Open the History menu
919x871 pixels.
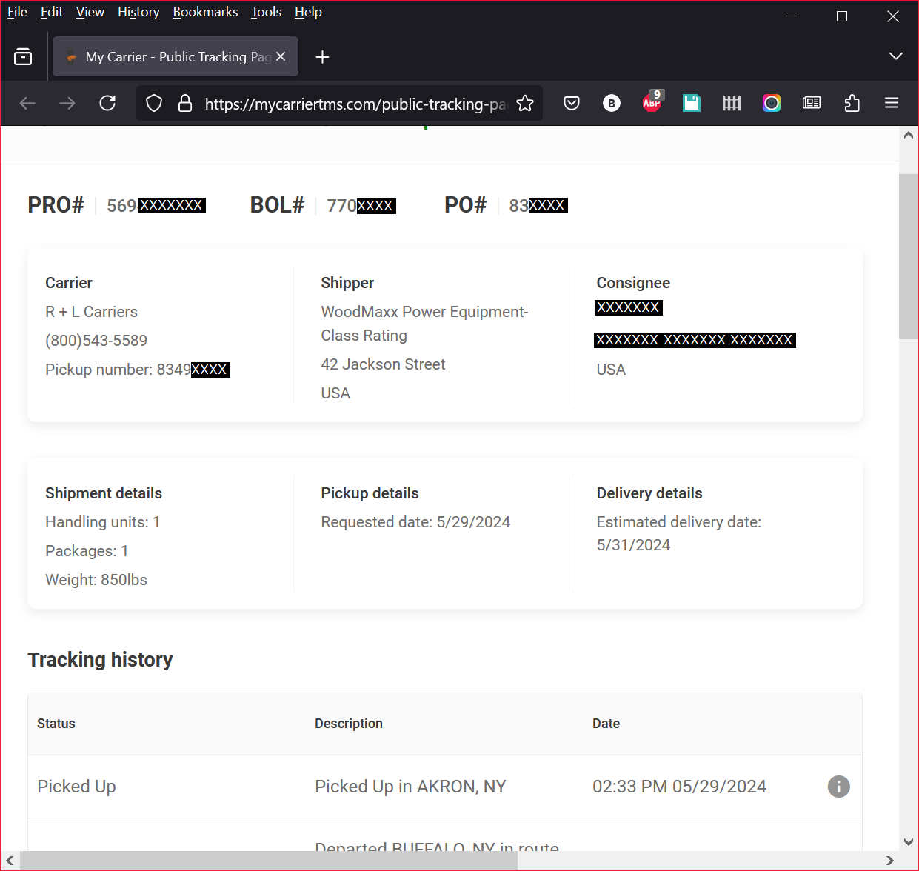(138, 12)
